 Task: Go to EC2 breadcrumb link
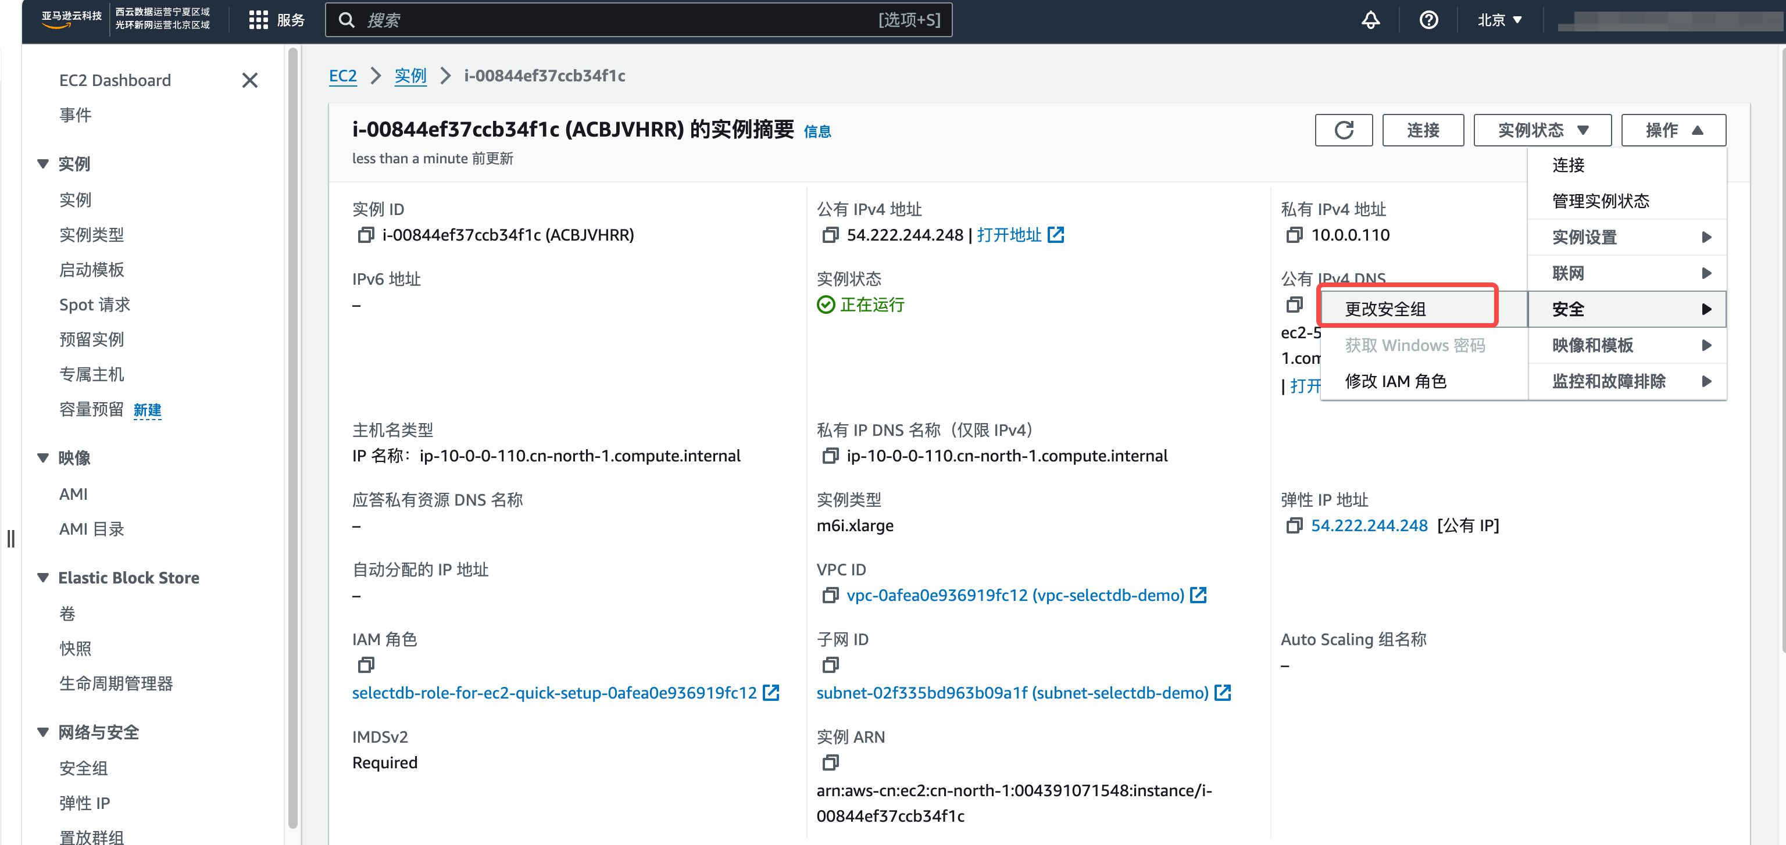point(342,76)
